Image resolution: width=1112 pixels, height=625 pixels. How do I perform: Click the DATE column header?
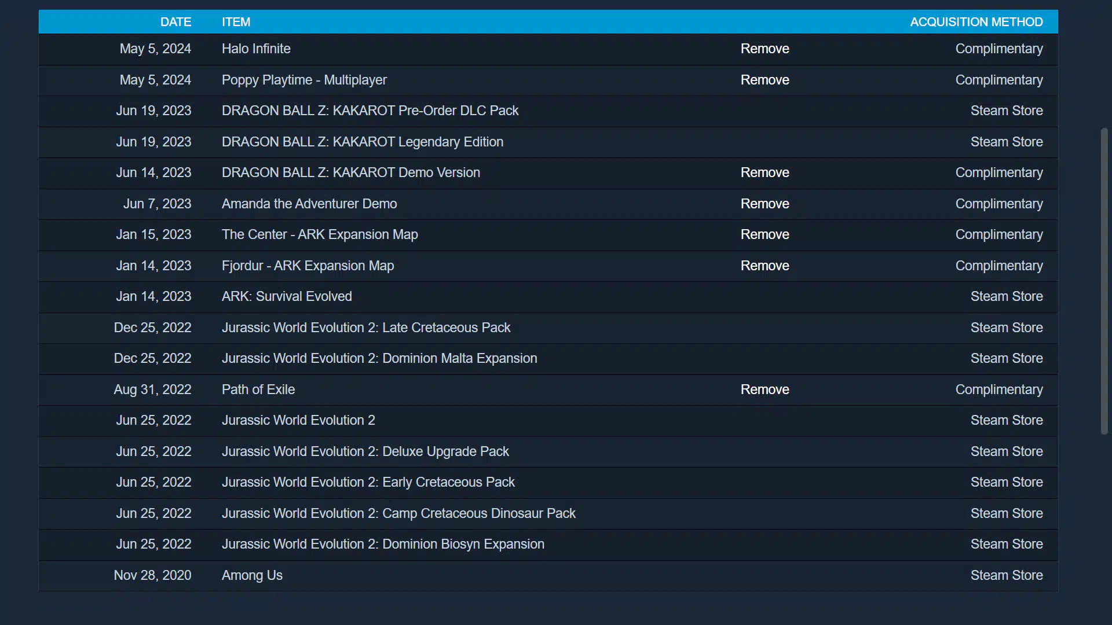[175, 22]
